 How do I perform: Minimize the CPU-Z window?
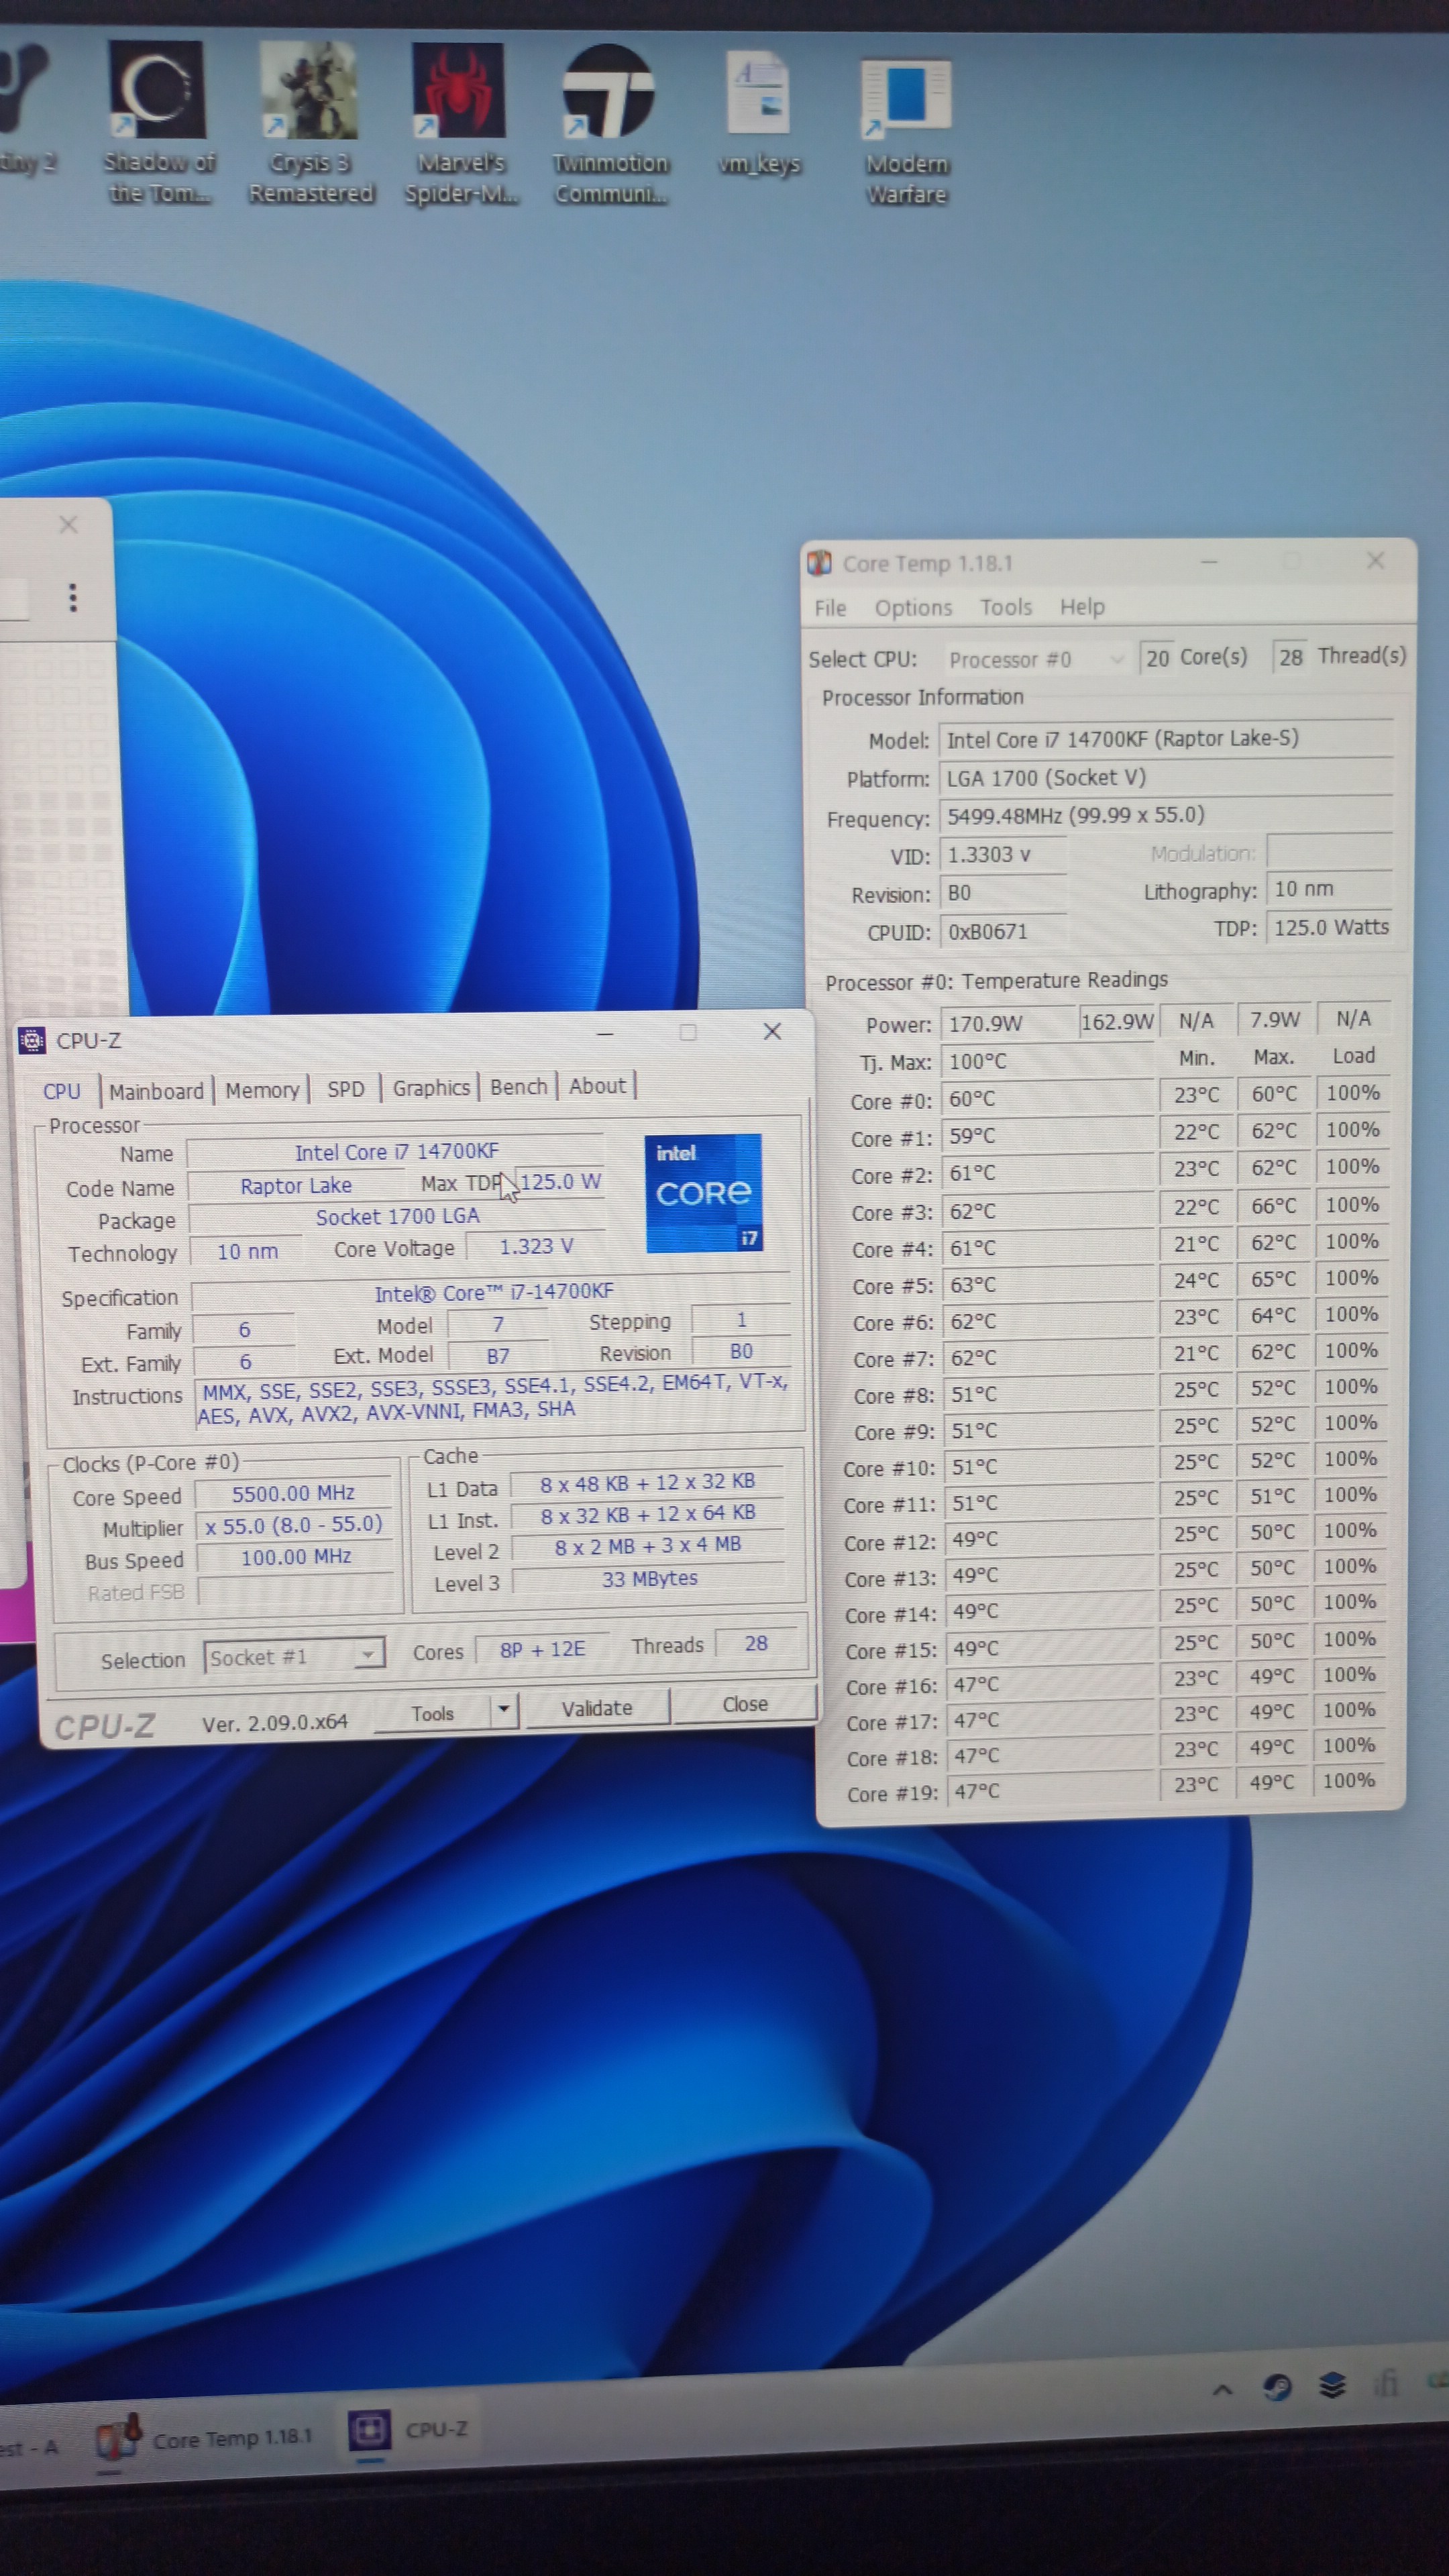(x=604, y=1033)
